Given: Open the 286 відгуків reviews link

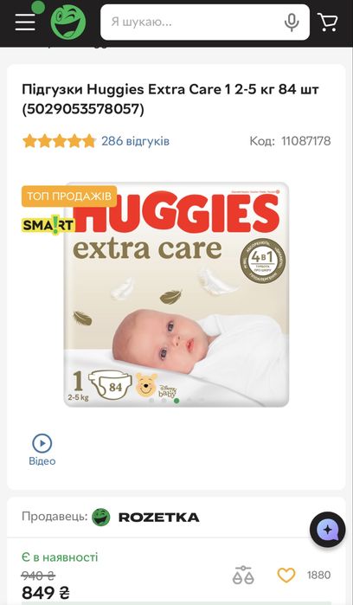Looking at the screenshot, I should [x=136, y=141].
